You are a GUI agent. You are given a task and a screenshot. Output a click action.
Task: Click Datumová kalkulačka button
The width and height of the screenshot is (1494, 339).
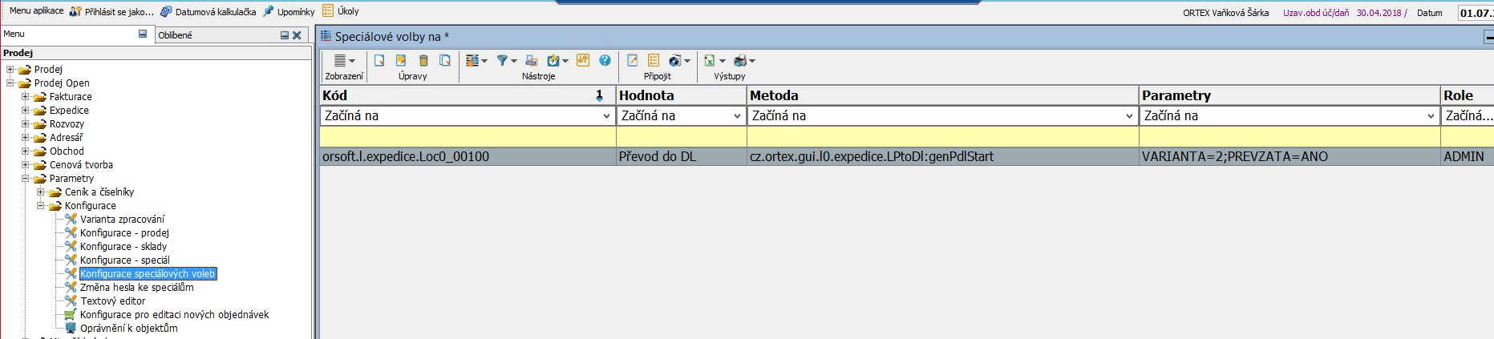[x=215, y=12]
